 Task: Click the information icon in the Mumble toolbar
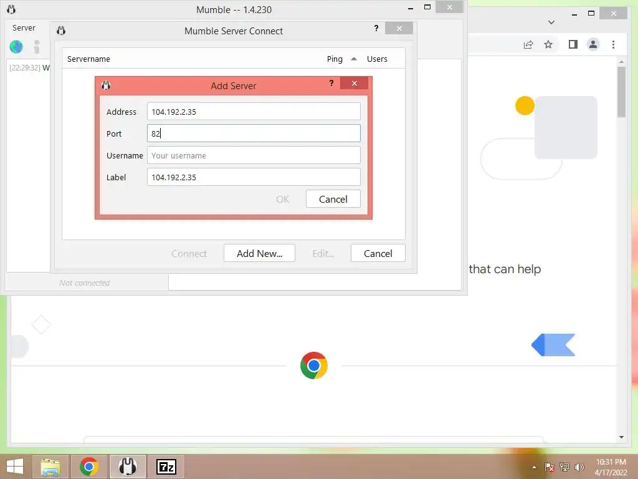[x=37, y=47]
